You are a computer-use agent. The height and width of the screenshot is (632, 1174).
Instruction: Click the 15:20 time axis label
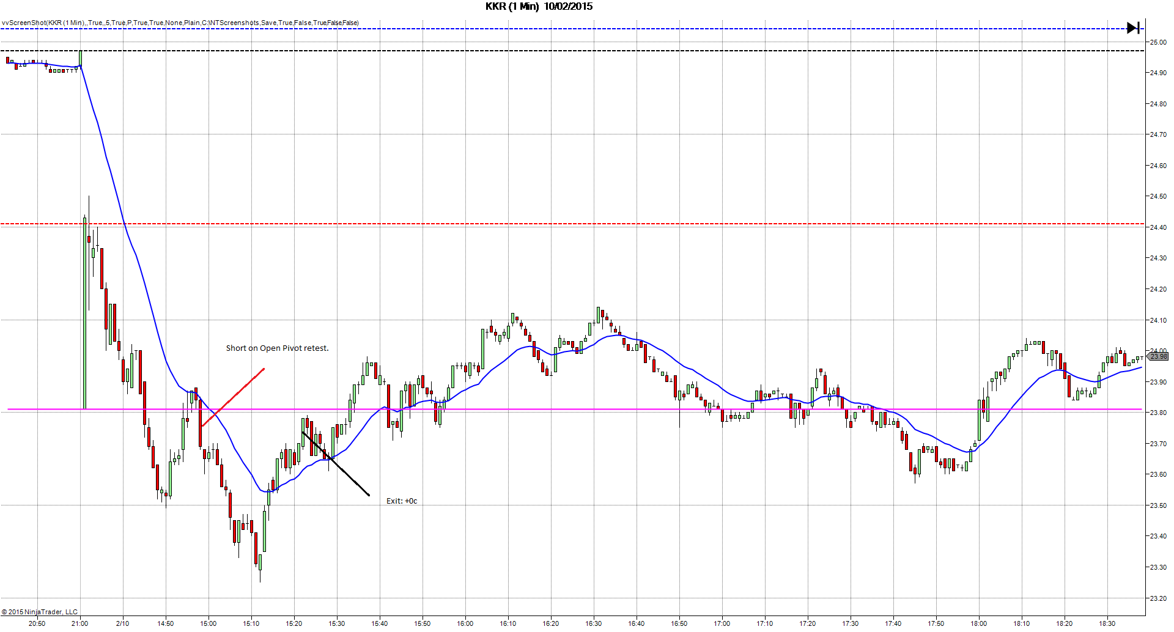click(x=293, y=623)
